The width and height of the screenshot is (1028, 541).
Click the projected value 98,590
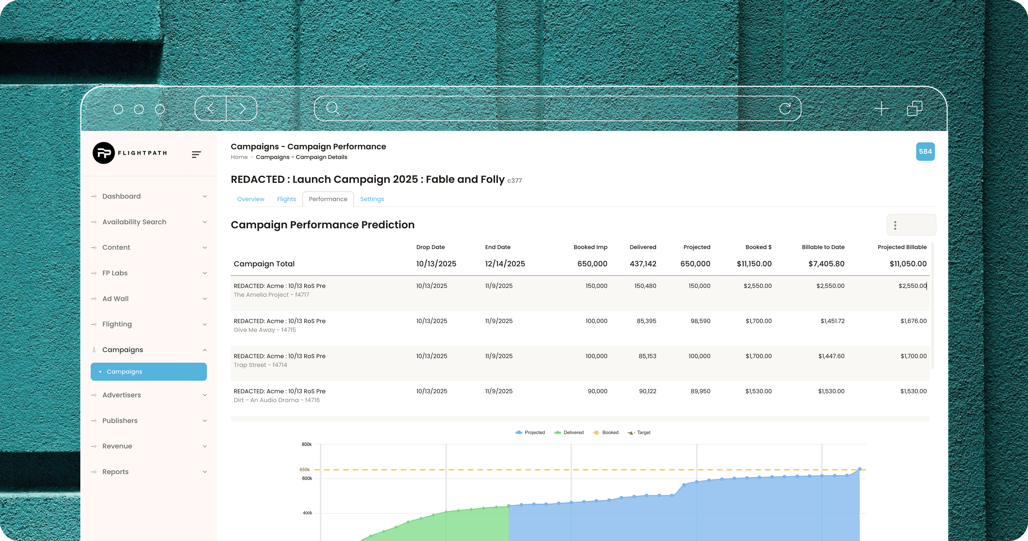700,321
